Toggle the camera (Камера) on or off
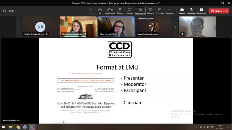The height and width of the screenshot is (130, 232). 182,11
